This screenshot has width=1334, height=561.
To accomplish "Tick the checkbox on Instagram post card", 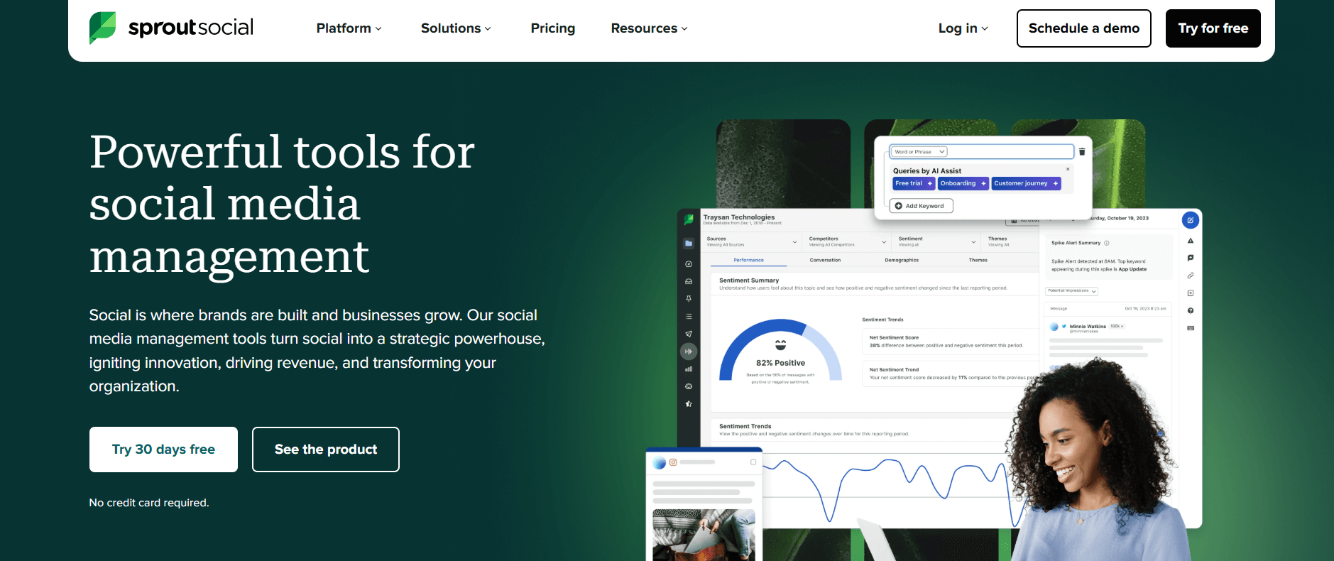I will click(x=753, y=462).
